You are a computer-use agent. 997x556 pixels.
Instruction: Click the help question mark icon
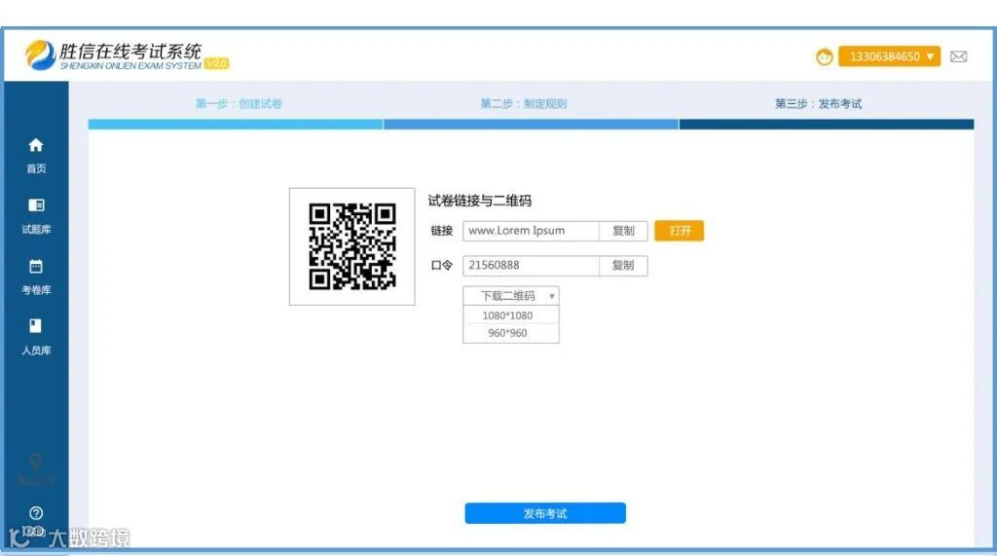36,513
